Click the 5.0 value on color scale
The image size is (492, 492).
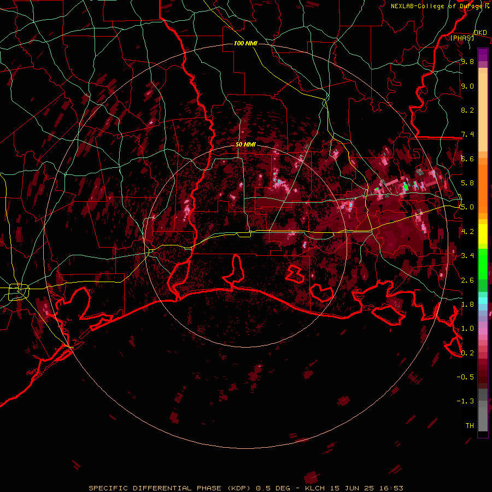coord(467,207)
